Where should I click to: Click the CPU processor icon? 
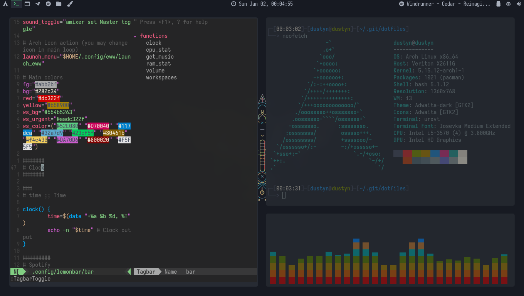point(509,4)
